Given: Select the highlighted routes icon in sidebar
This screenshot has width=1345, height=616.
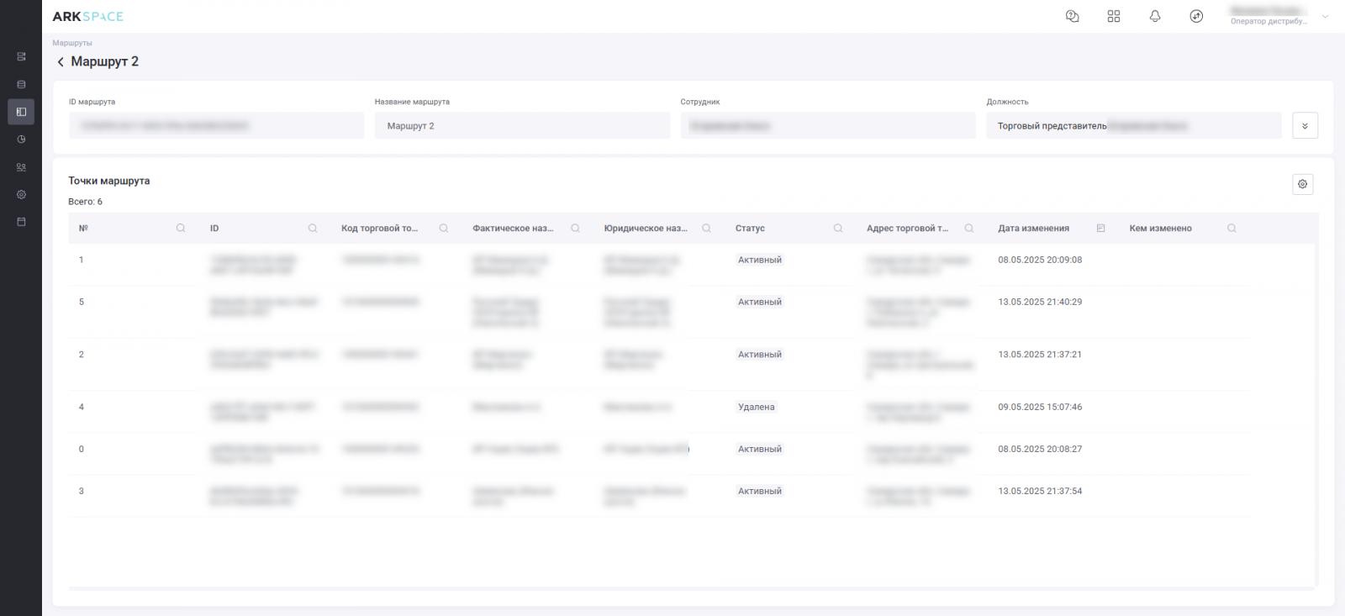Looking at the screenshot, I should pyautogui.click(x=21, y=112).
